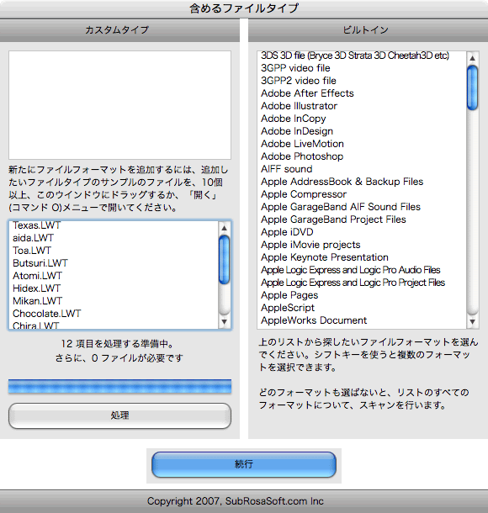Click the down arrow of the LWT file list scrollbar
The height and width of the screenshot is (513, 488).
coord(224,321)
